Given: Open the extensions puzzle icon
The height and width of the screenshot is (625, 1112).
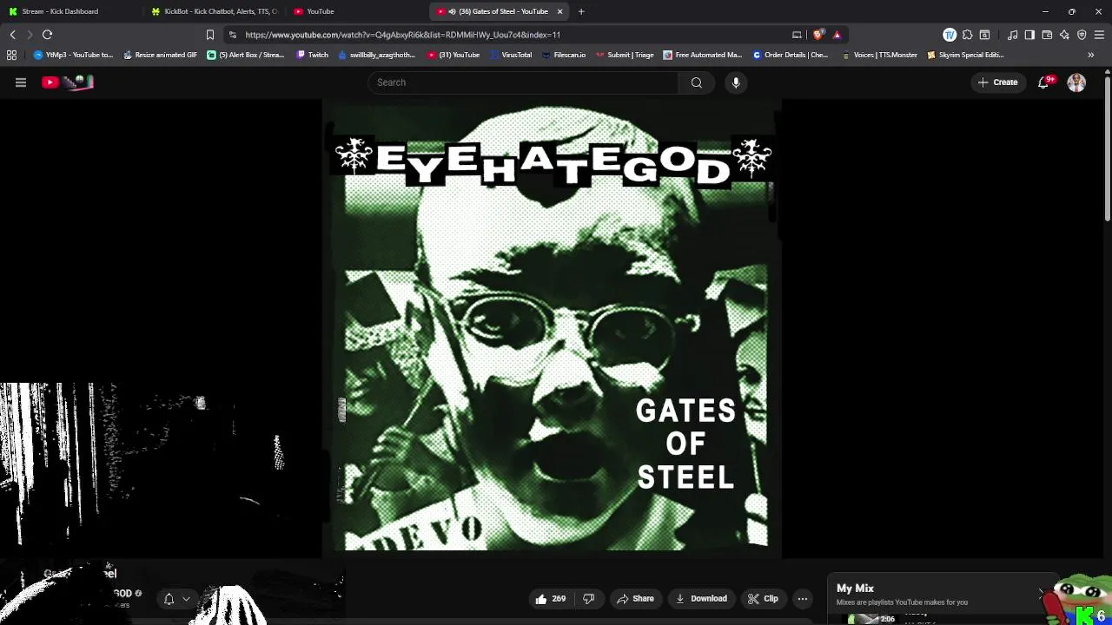Looking at the screenshot, I should pyautogui.click(x=967, y=35).
